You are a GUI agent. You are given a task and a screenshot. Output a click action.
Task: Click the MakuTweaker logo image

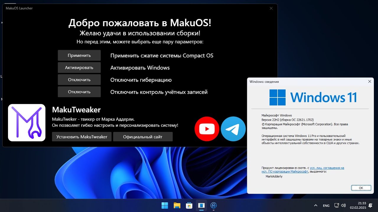coord(27,122)
